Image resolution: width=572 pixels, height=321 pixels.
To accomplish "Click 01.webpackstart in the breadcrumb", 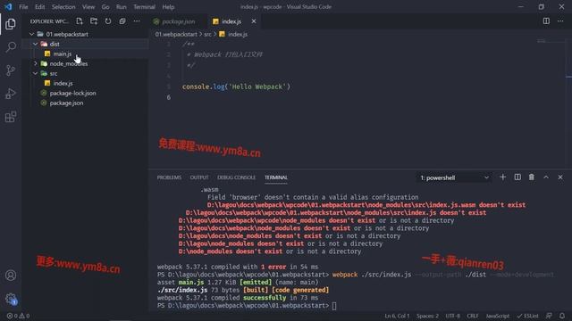I will 176,34.
